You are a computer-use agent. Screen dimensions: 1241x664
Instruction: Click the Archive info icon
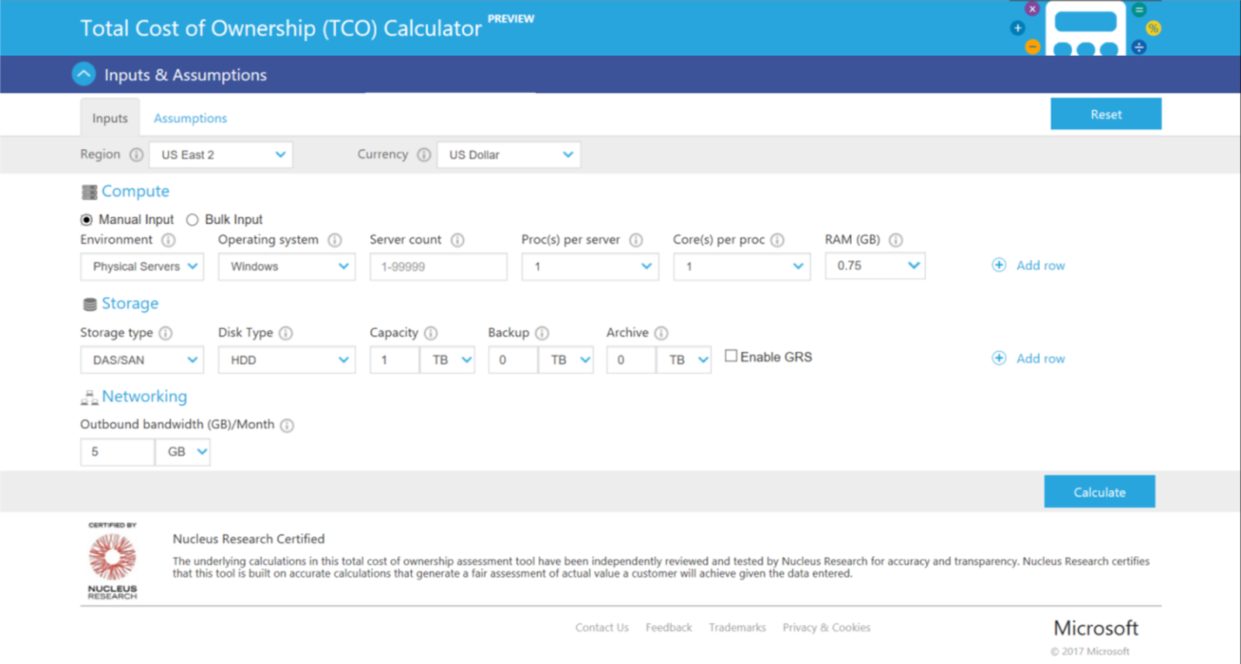(661, 333)
